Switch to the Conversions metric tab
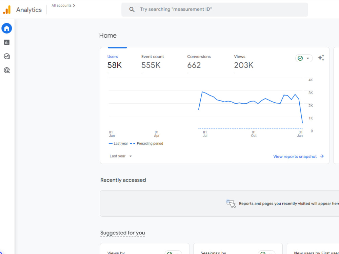The image size is (339, 254). (199, 61)
